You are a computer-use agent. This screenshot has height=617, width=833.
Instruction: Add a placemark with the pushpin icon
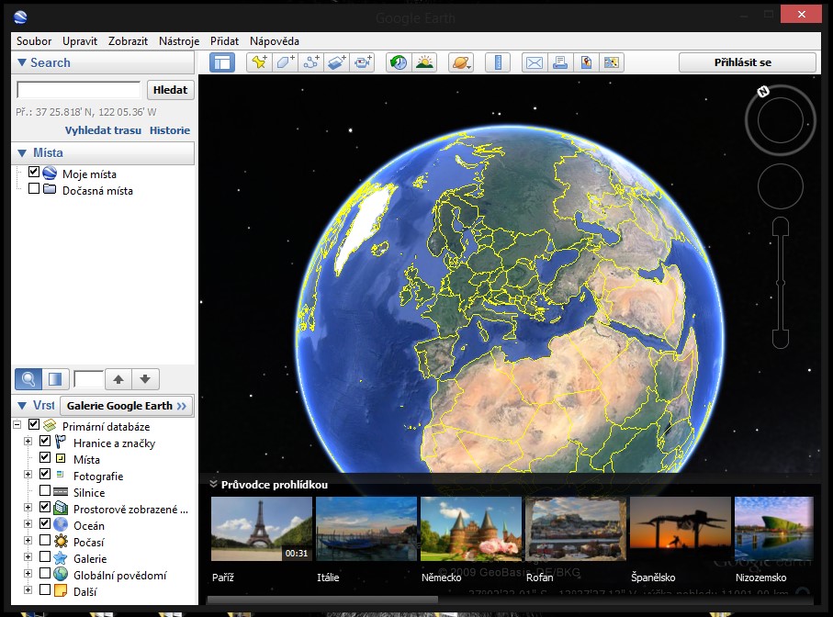click(x=259, y=62)
